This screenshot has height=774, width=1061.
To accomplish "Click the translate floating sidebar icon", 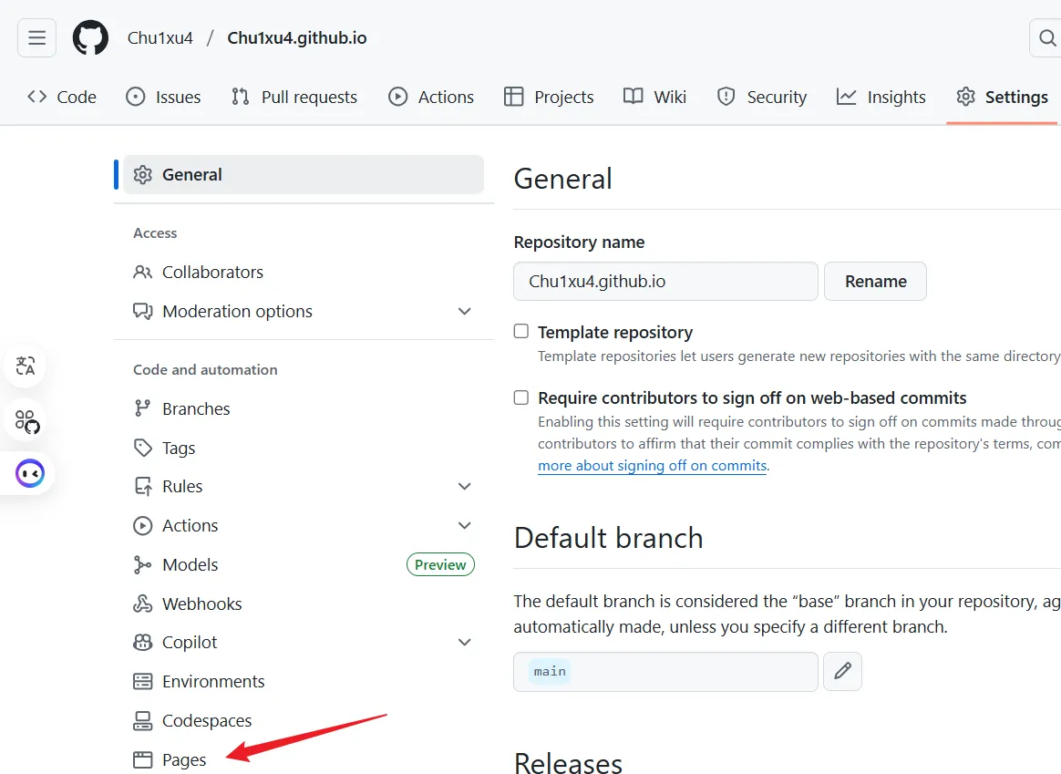I will 26,366.
